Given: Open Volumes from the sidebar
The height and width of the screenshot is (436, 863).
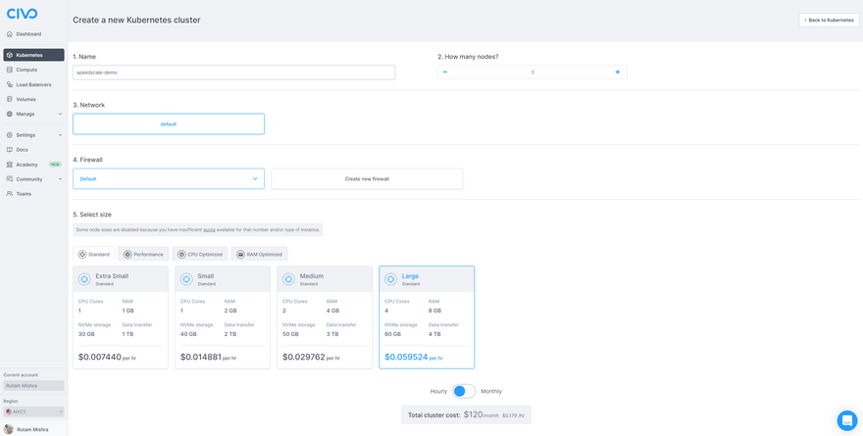Looking at the screenshot, I should [10, 99].
